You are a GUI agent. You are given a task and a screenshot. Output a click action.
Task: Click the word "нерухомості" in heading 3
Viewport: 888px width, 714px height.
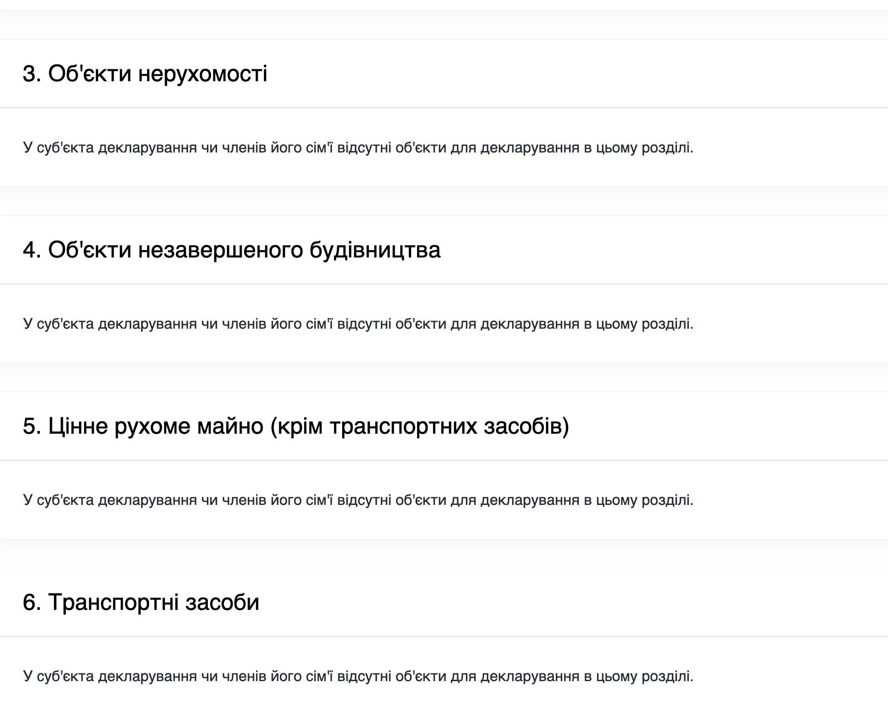pyautogui.click(x=202, y=73)
